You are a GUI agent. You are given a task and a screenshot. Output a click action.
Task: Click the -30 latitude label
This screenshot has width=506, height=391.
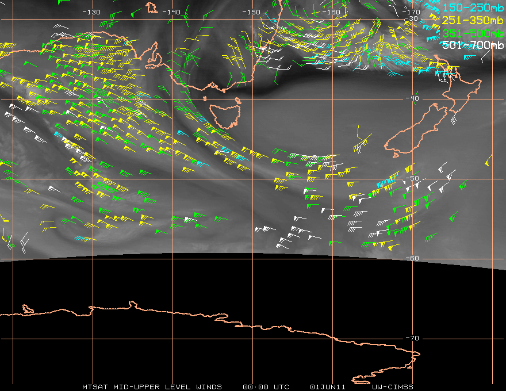click(x=412, y=18)
